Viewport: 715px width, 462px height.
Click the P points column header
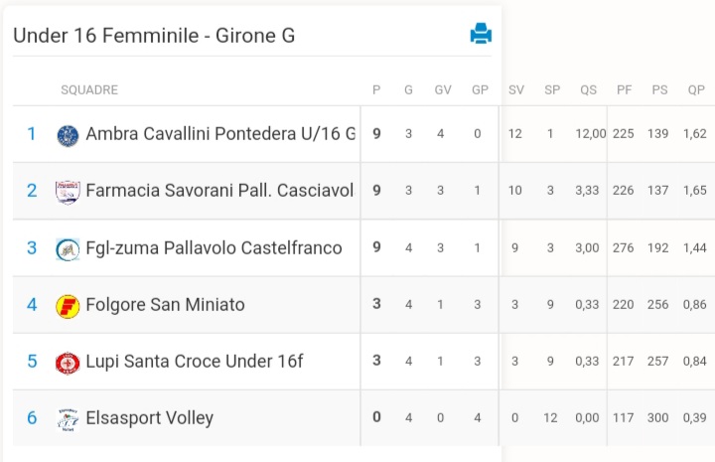tap(376, 89)
